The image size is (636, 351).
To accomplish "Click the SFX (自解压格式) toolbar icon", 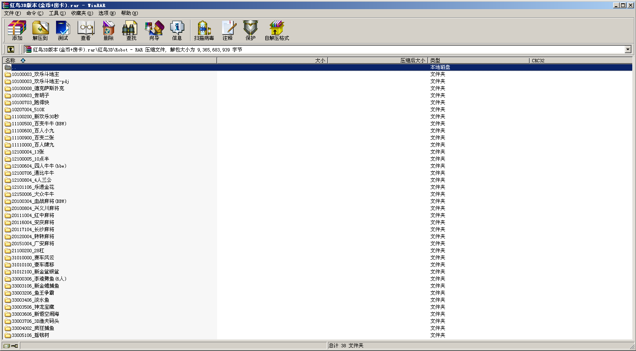I will [276, 30].
